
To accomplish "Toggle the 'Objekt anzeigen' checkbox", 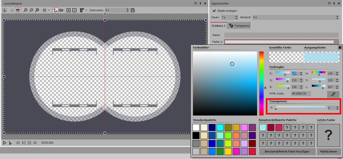I will (x=214, y=11).
